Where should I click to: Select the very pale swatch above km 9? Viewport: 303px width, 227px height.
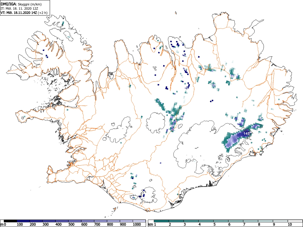pos(280,221)
